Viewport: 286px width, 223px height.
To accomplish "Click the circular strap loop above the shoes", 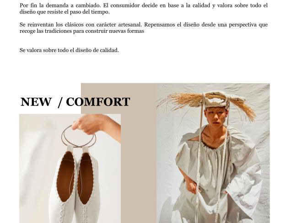I will click(78, 136).
